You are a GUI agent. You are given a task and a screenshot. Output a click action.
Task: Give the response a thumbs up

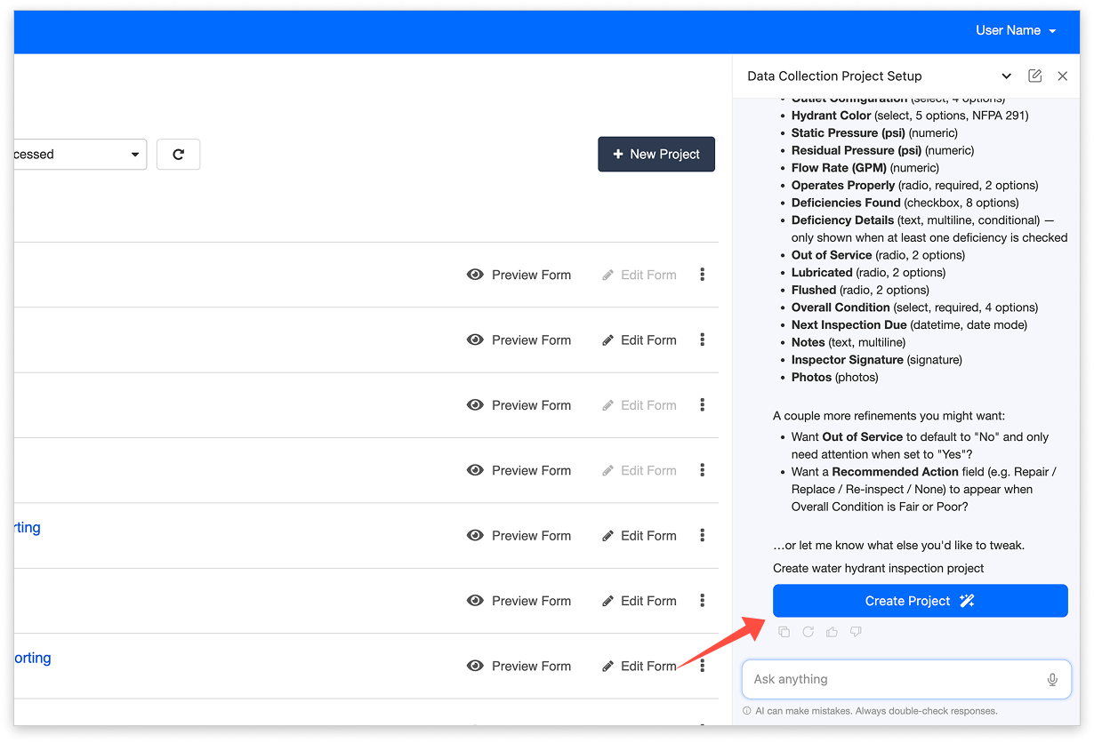click(x=832, y=632)
